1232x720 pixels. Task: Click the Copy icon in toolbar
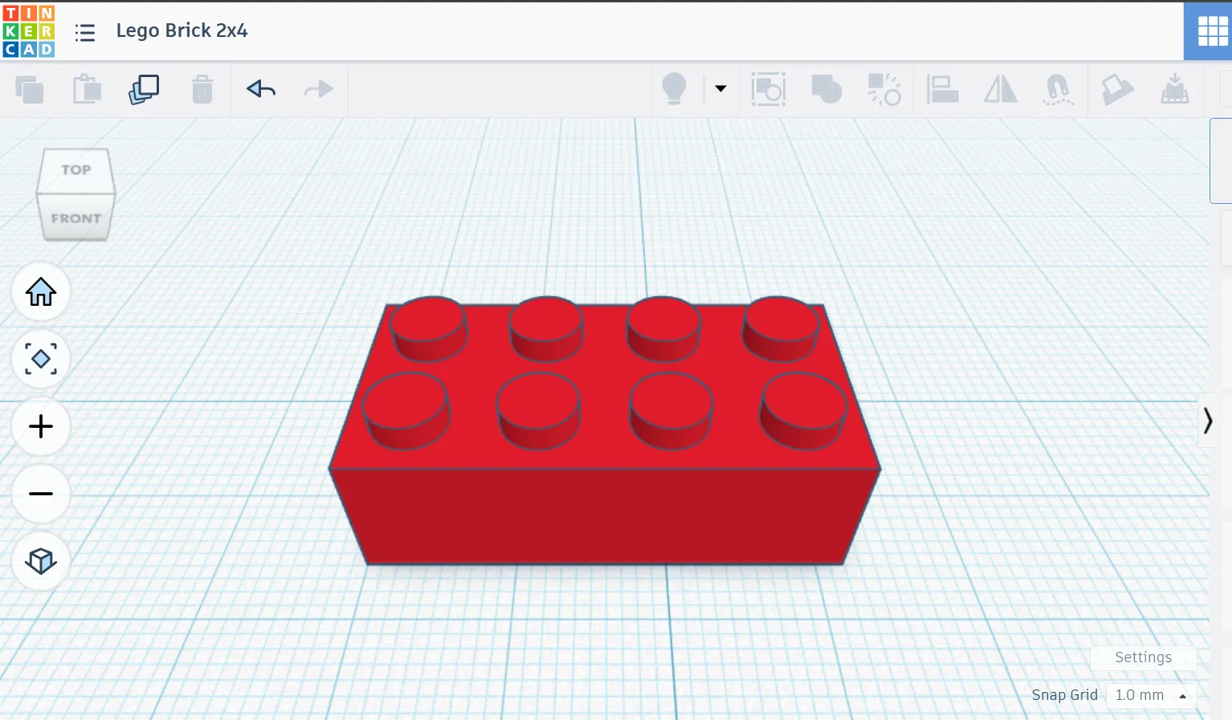[x=30, y=89]
